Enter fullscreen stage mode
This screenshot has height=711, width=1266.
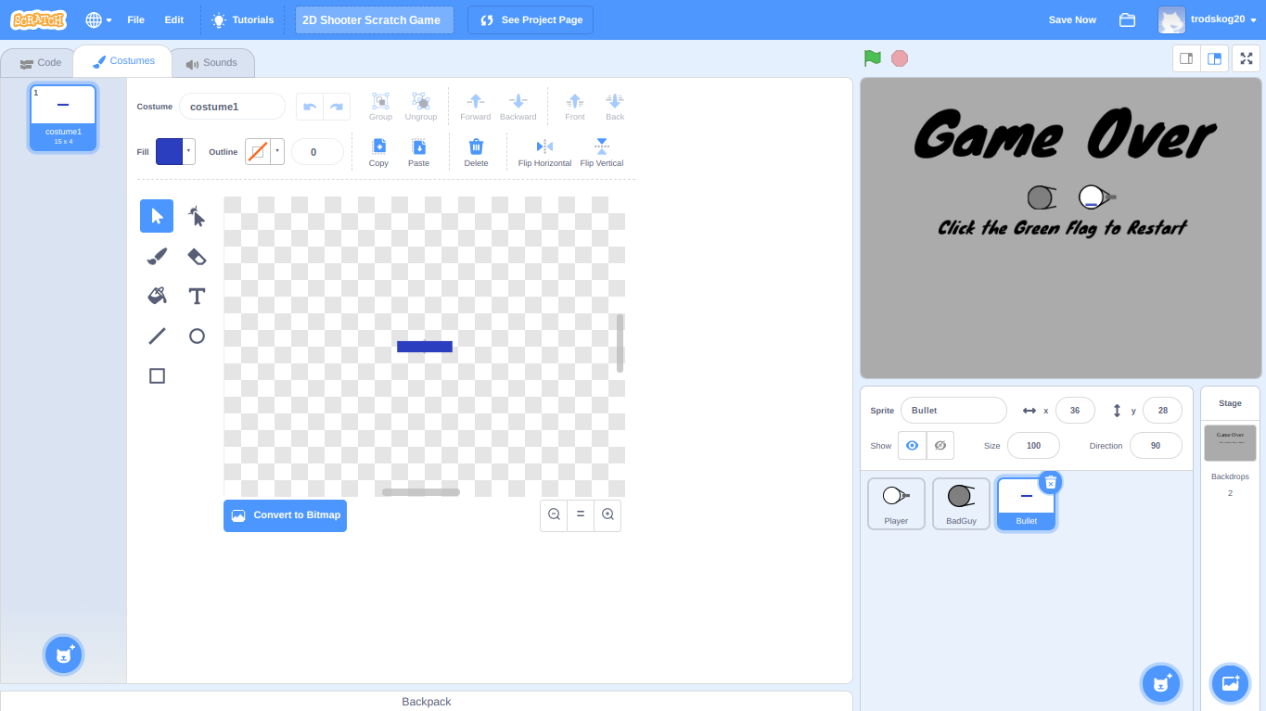coord(1246,57)
